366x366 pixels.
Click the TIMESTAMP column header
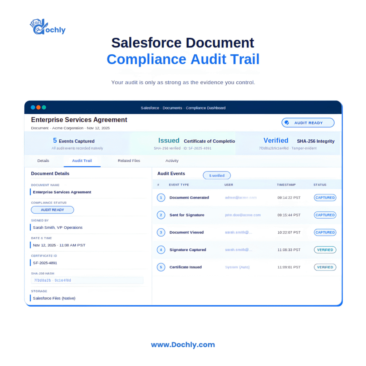[x=286, y=185]
